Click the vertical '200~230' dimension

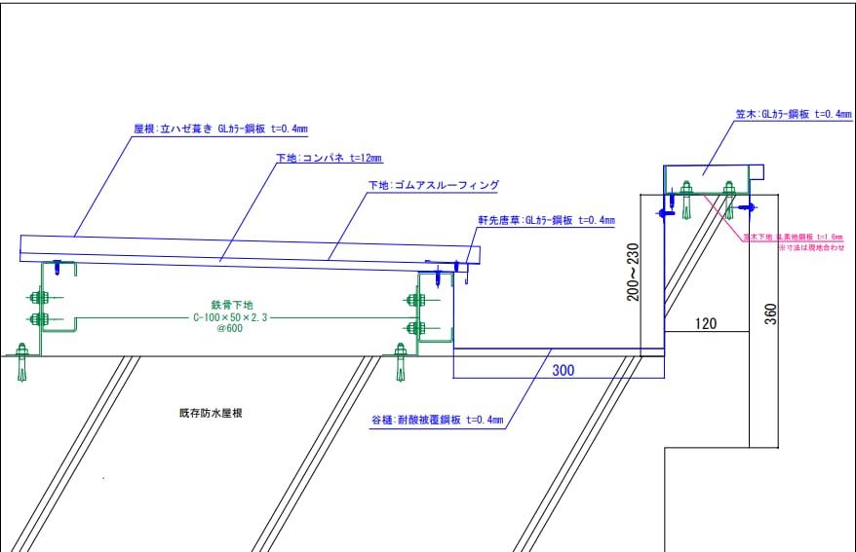pos(632,272)
